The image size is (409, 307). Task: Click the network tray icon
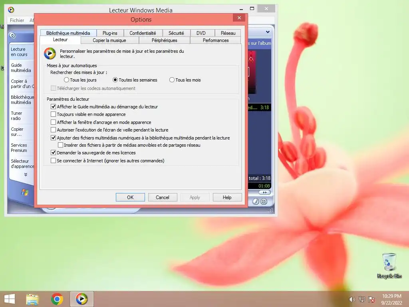coord(362,299)
